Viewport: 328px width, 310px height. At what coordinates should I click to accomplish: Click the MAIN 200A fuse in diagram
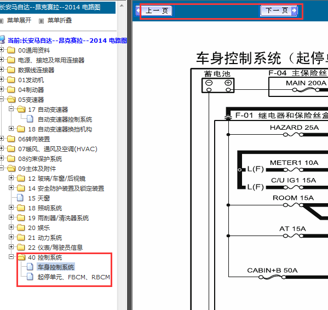(x=306, y=90)
